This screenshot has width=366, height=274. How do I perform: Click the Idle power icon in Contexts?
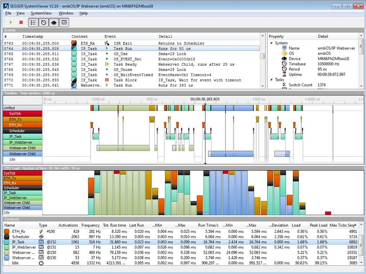pos(41,263)
